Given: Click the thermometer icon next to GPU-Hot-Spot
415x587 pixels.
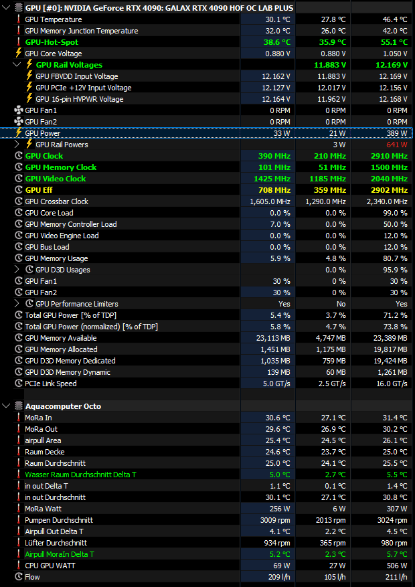Looking at the screenshot, I should [x=18, y=42].
